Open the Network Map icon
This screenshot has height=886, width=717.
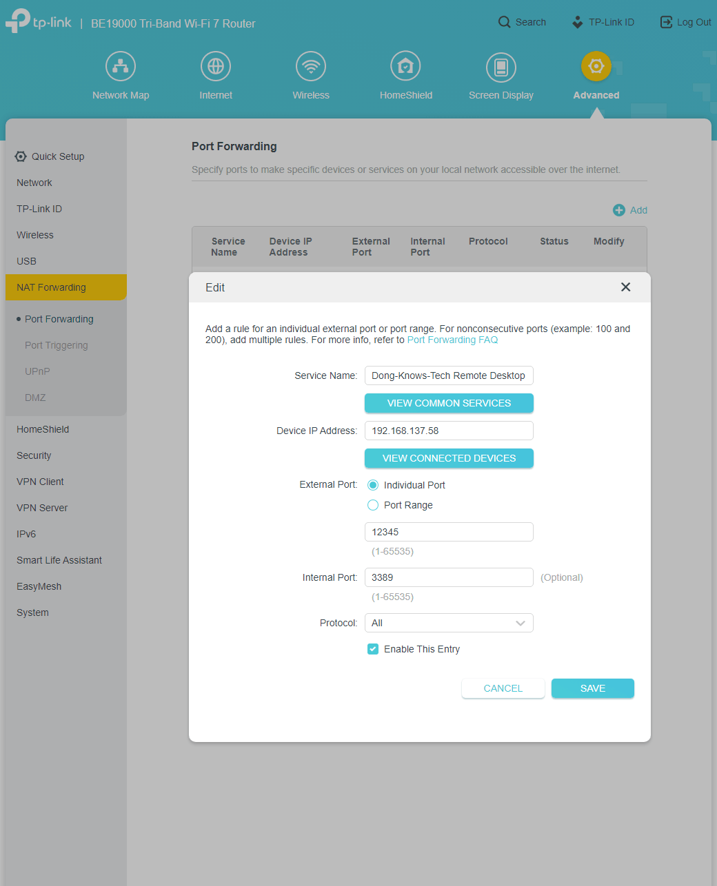click(x=121, y=66)
